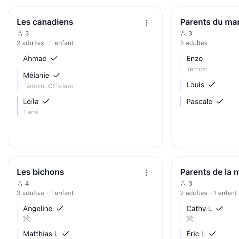
Task: Expand Enzo's guest details
Action: pos(195,58)
